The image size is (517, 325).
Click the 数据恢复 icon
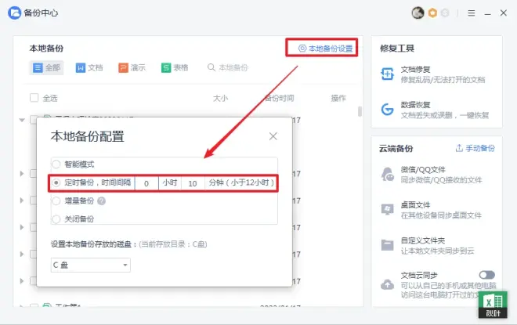[x=387, y=109]
